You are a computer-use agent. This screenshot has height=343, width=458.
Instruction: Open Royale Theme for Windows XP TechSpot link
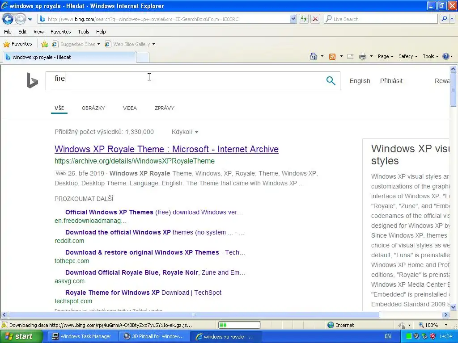[143, 293]
